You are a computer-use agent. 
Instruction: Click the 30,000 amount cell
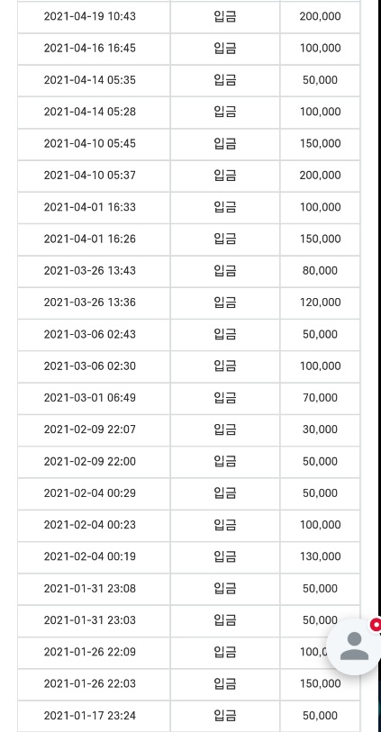pos(320,429)
